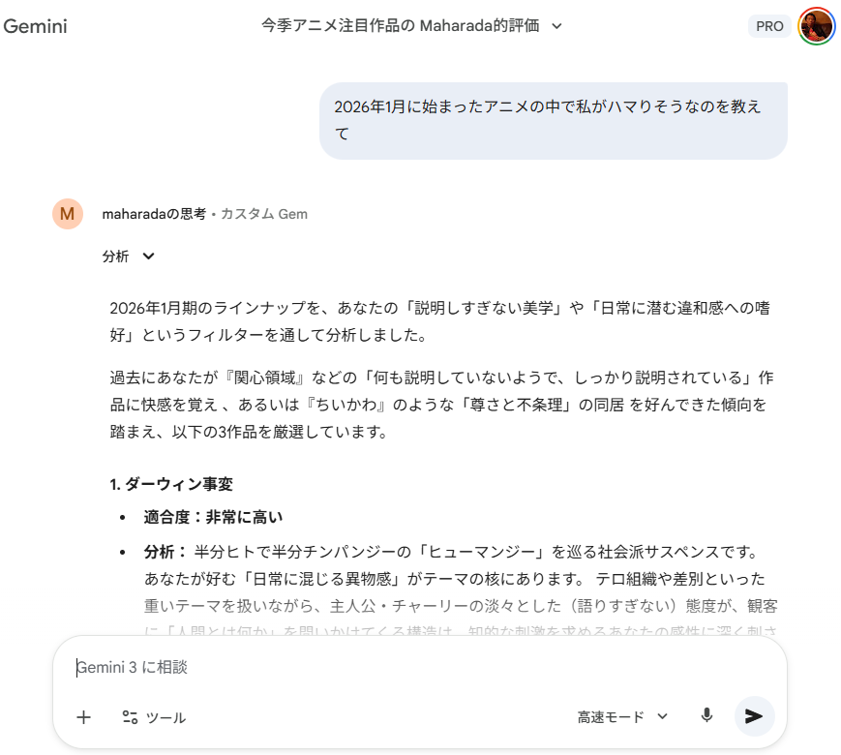Click the Gemini logo
This screenshot has width=841, height=755.
[x=35, y=26]
